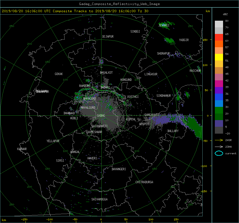Click the BIJAPUR city label
The height and width of the screenshot is (223, 239).
pos(108,37)
